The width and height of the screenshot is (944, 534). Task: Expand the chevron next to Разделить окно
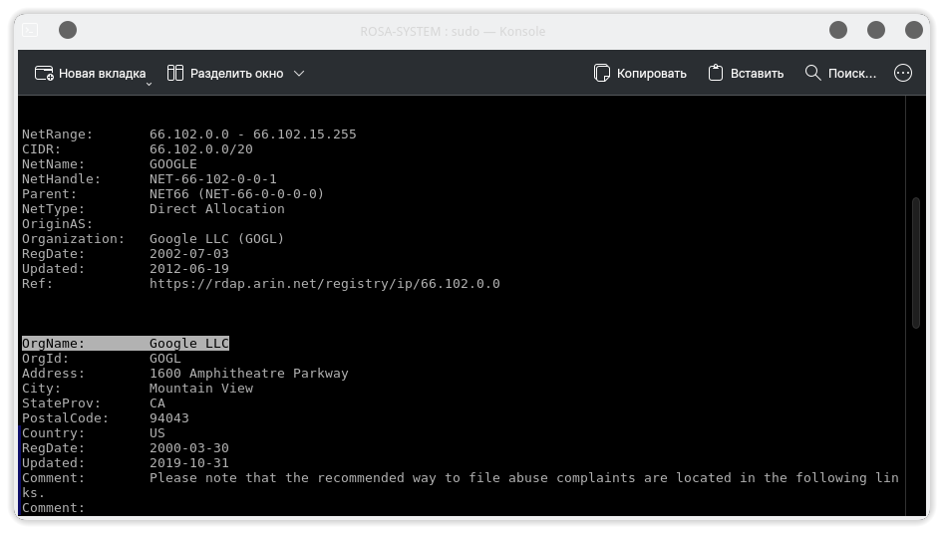tap(299, 74)
